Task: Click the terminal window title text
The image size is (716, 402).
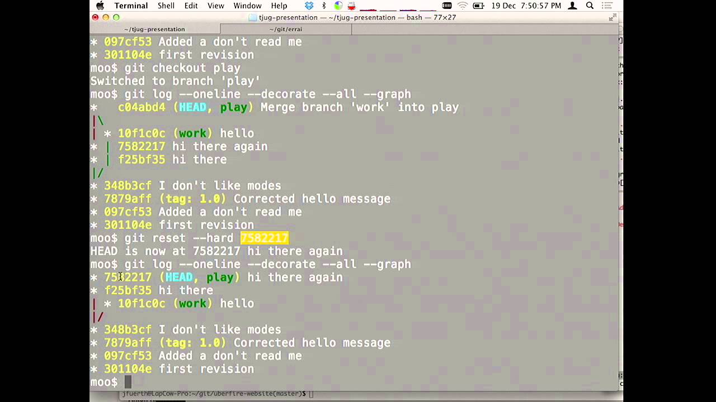Action: tap(357, 17)
